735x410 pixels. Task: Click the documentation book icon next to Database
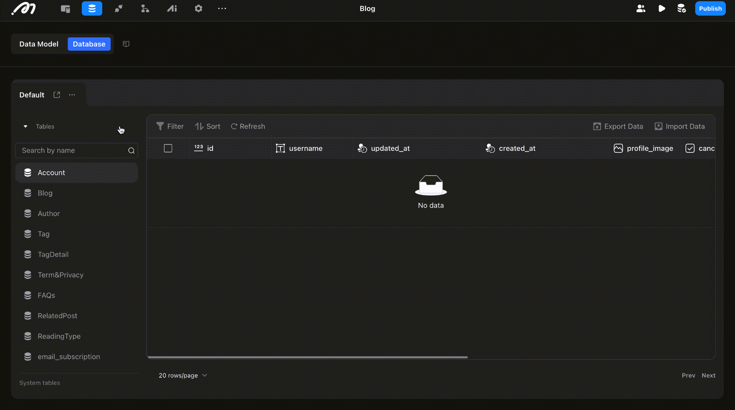tap(126, 44)
